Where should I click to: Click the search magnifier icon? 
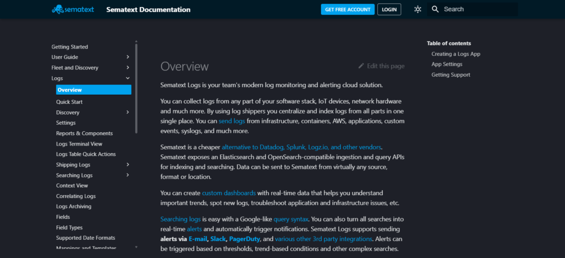point(435,9)
